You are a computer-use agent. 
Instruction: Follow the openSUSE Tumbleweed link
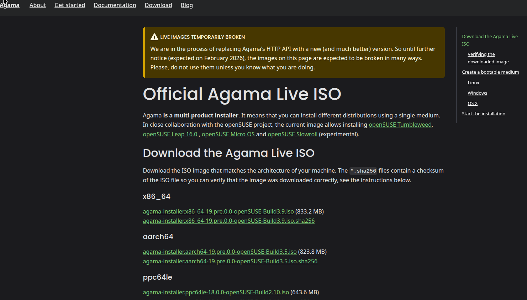pos(400,125)
